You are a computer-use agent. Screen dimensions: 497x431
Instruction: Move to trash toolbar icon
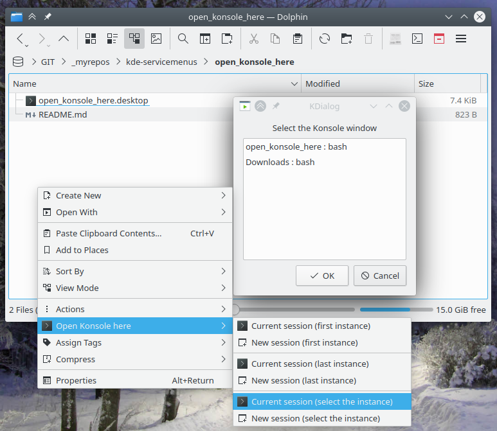pos(368,39)
